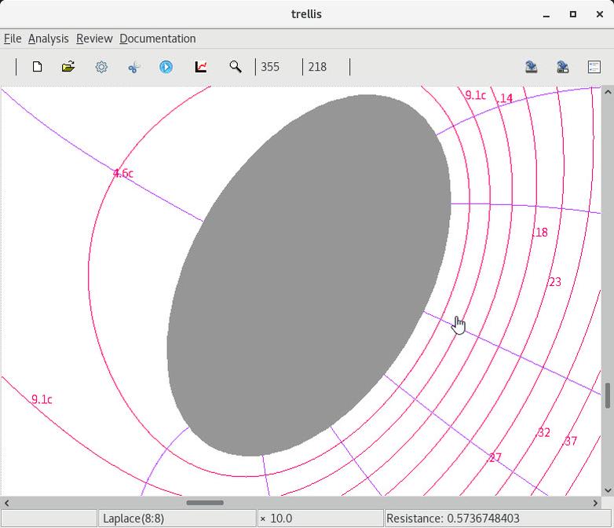
Task: Open settings with the gear icon
Action: pyautogui.click(x=101, y=67)
